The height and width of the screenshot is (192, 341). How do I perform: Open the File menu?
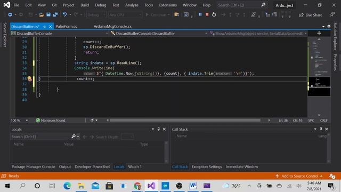[x=17, y=5]
